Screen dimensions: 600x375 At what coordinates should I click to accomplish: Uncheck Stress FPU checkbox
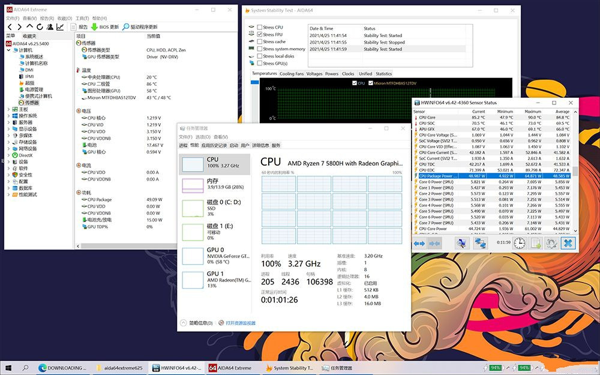pos(260,34)
